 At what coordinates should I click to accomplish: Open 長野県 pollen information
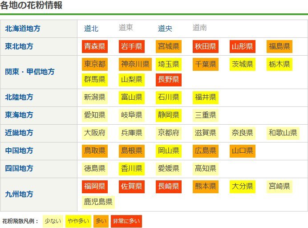point(169,80)
